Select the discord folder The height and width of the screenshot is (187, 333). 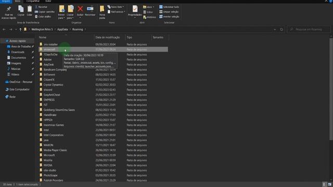tap(48, 90)
